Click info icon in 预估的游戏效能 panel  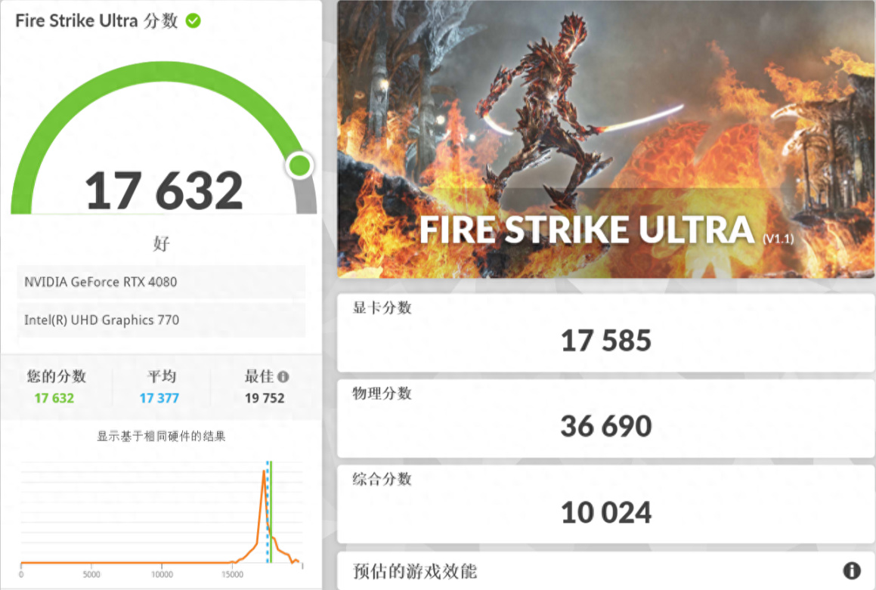(851, 570)
